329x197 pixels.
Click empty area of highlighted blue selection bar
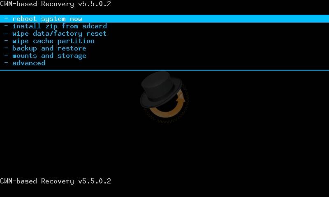coord(206,19)
